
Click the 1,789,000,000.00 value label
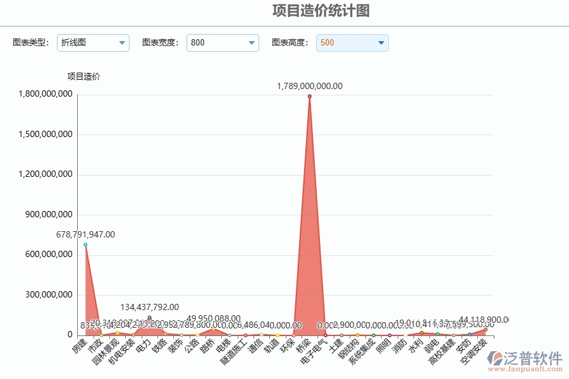click(x=309, y=86)
